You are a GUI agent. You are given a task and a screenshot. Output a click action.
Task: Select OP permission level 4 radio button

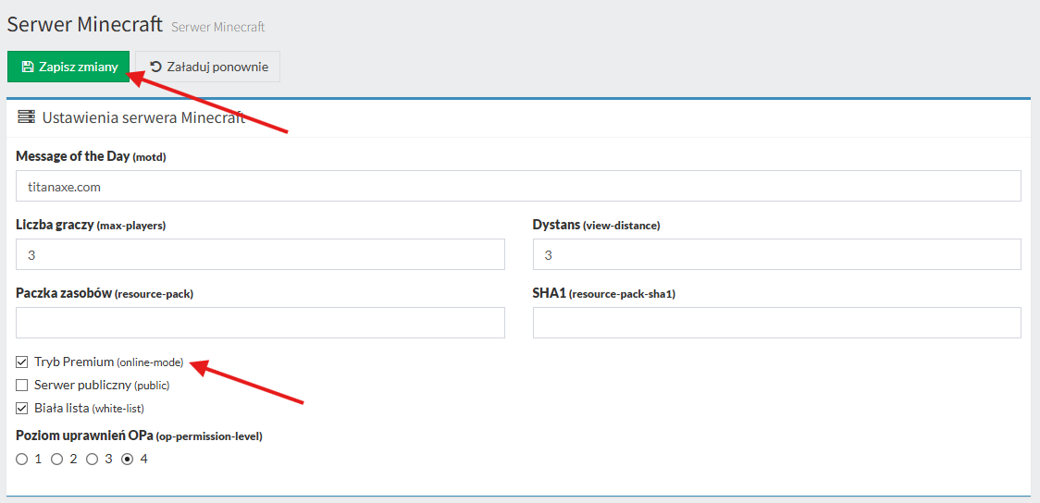coord(128,459)
